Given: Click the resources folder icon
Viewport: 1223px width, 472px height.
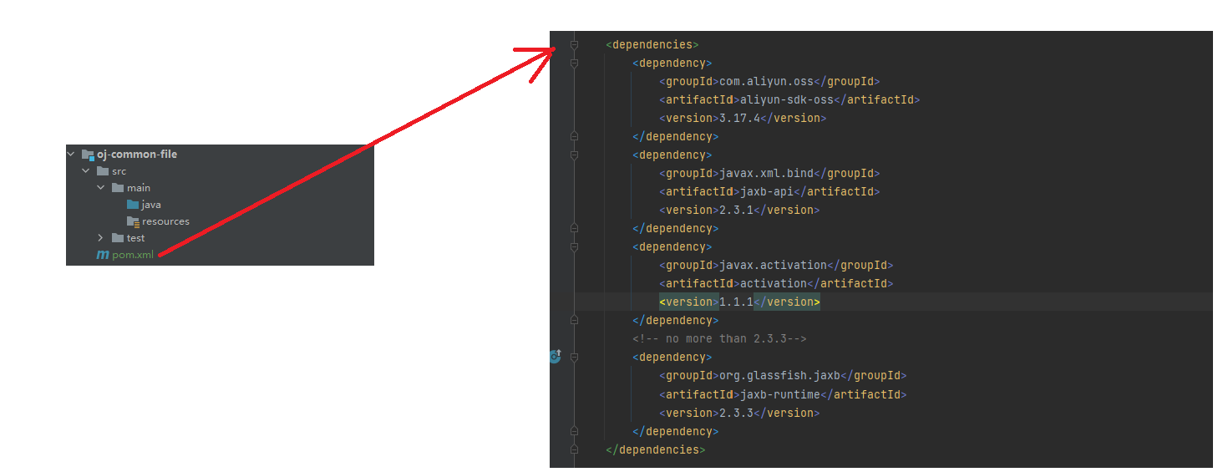Looking at the screenshot, I should click(x=133, y=221).
